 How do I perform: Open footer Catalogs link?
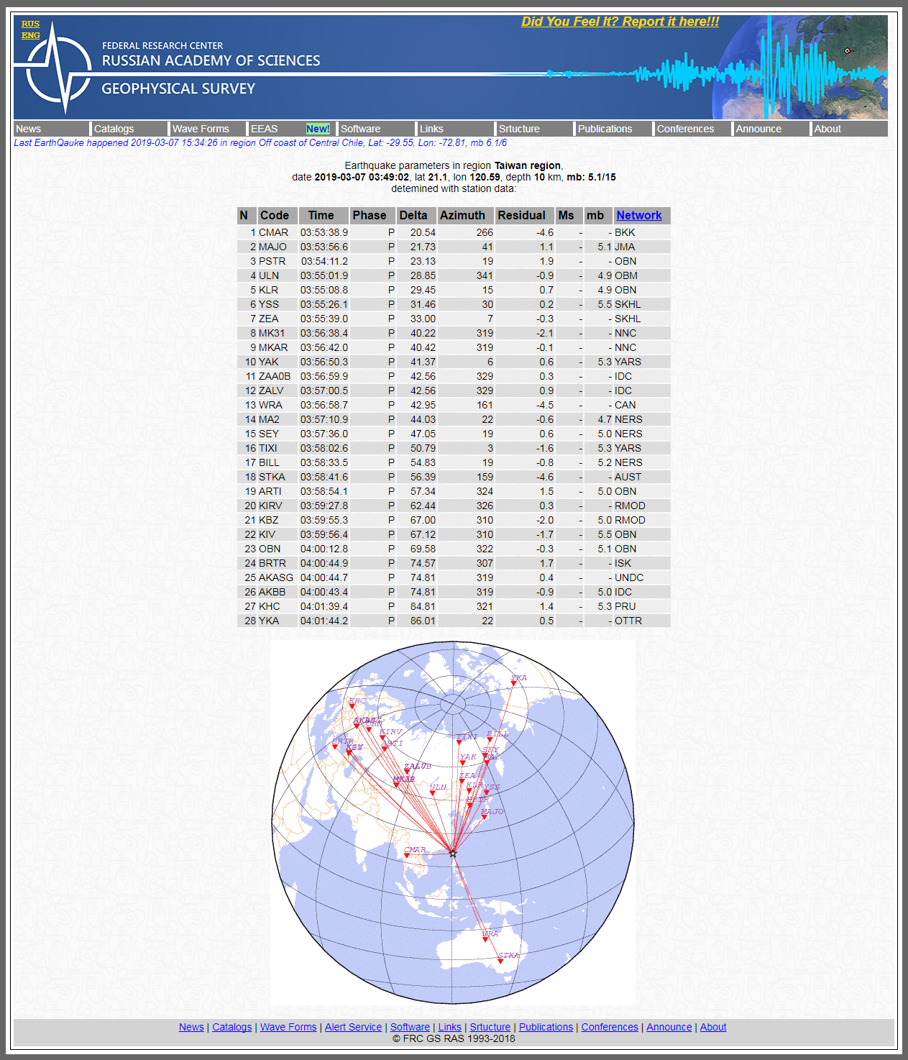click(232, 1027)
